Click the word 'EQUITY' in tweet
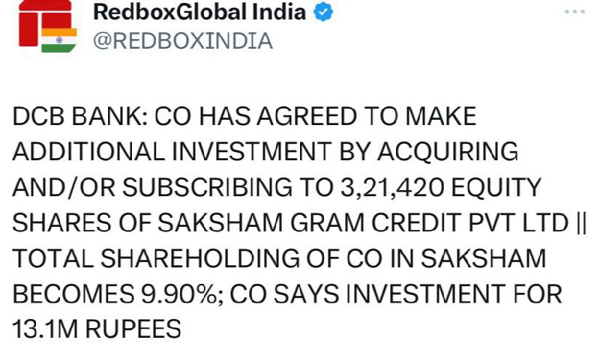The width and height of the screenshot is (600, 364). pyautogui.click(x=496, y=187)
